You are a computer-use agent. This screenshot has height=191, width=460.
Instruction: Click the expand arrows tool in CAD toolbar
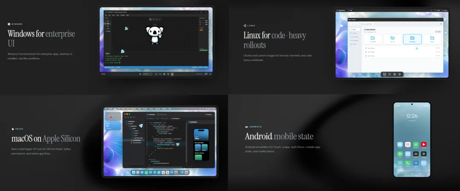click(159, 19)
